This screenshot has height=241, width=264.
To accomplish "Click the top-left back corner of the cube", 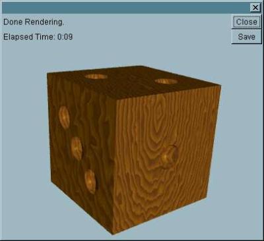I will click(48, 74).
